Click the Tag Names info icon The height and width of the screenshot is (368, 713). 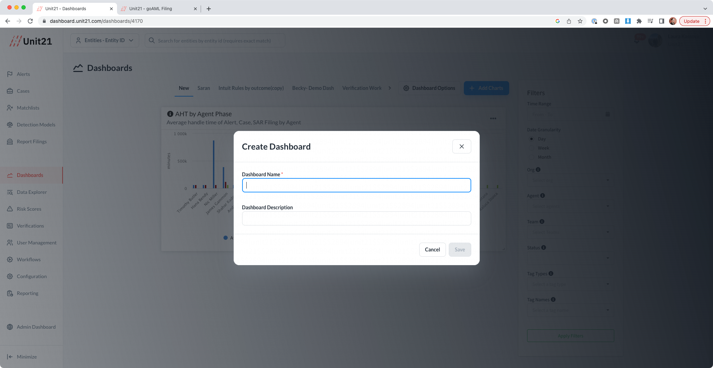[553, 300]
